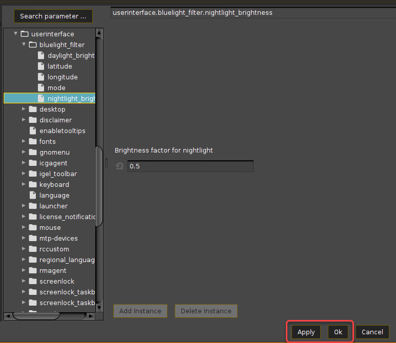Collapse the userinterface tree node
This screenshot has height=343, width=396.
pos(16,34)
